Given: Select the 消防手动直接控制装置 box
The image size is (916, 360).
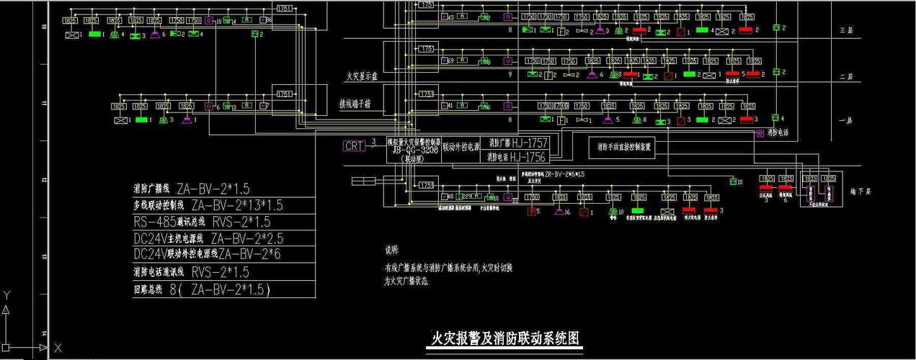Looking at the screenshot, I should click(624, 148).
